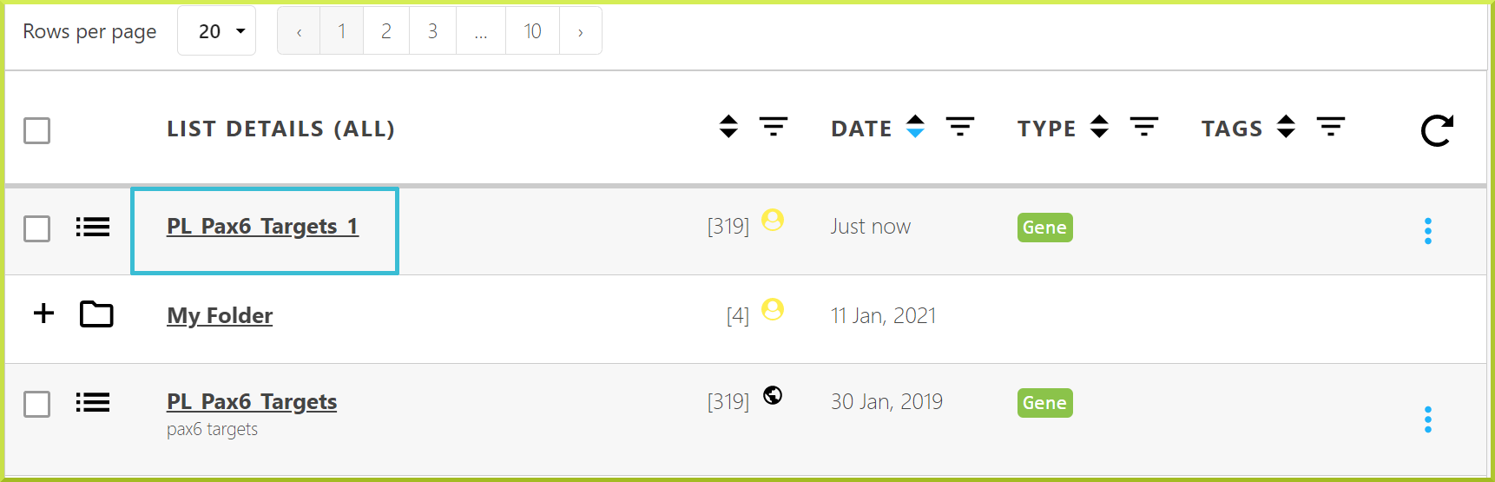This screenshot has width=1495, height=482.
Task: Expand My Folder with plus icon
Action: click(x=43, y=314)
